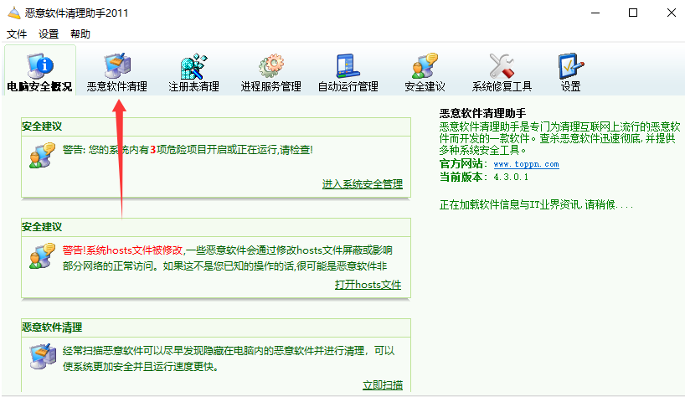Open the 注册表清理 registry cleaner icon
Viewport: 685px width, 397px height.
194,66
